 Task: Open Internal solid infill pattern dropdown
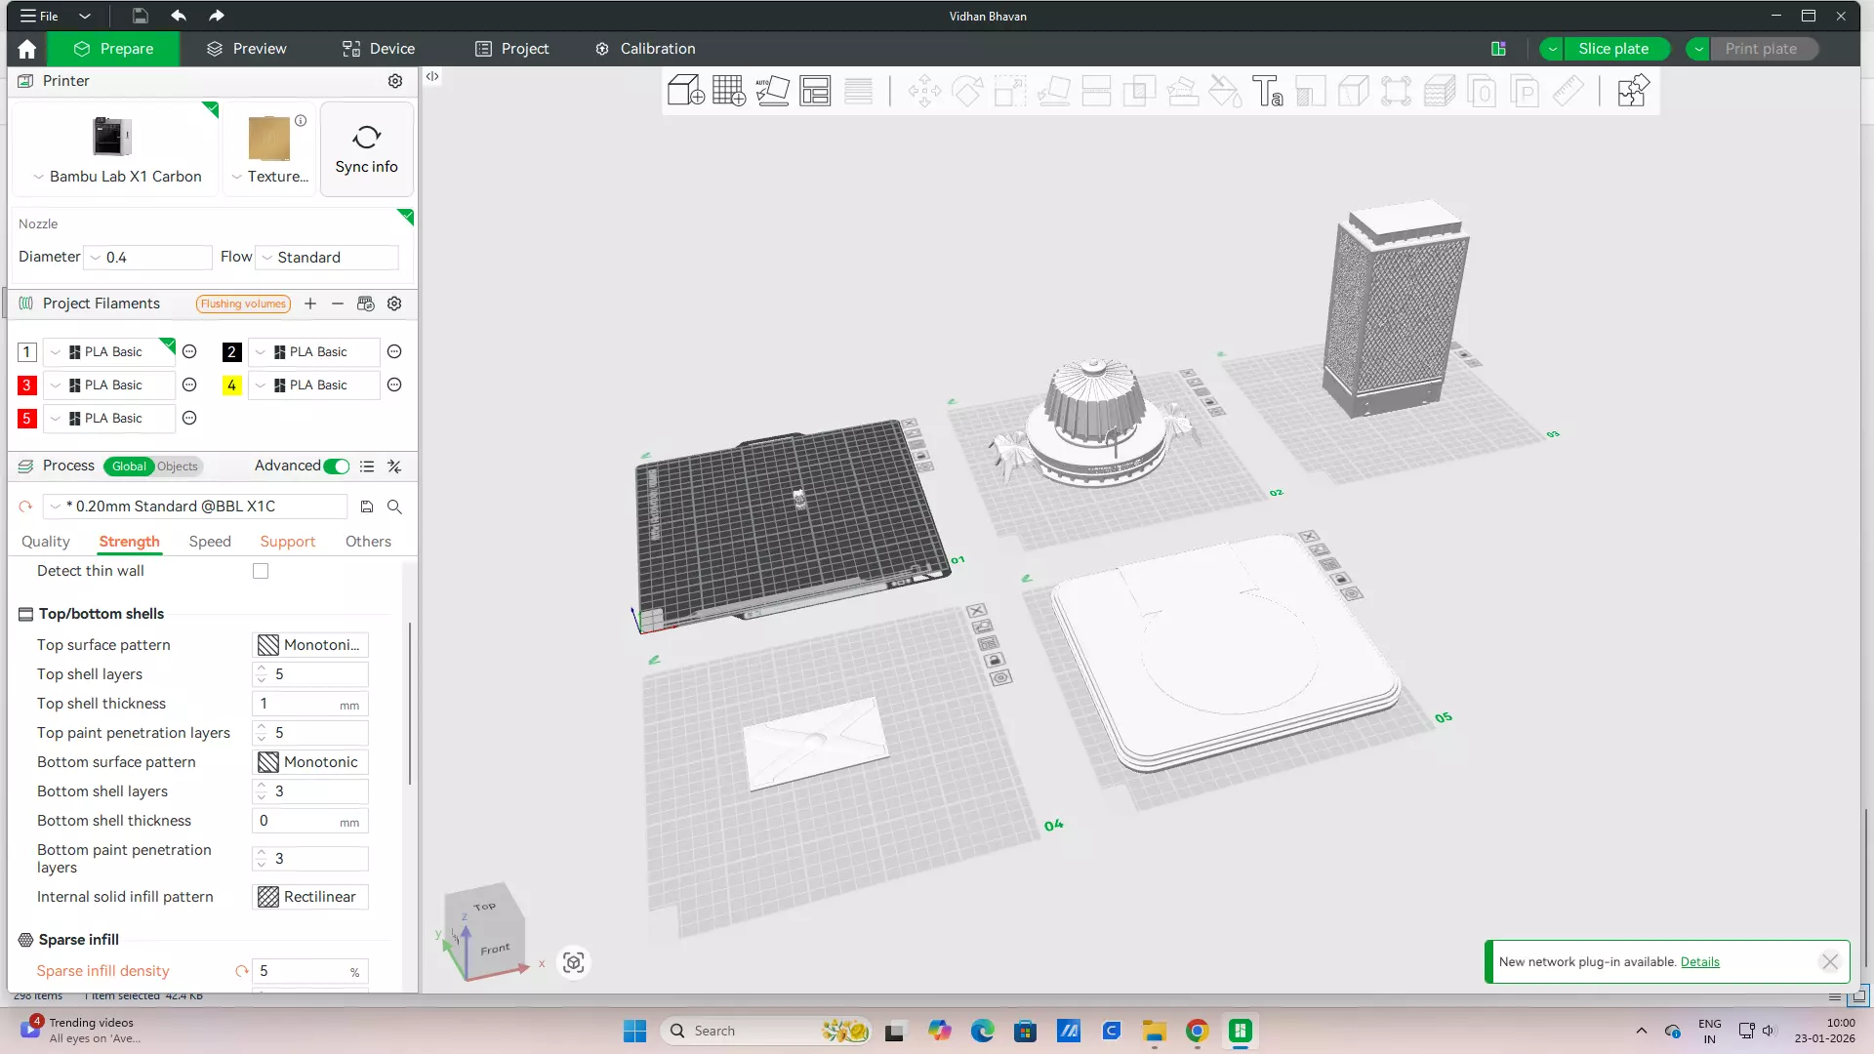click(x=310, y=897)
